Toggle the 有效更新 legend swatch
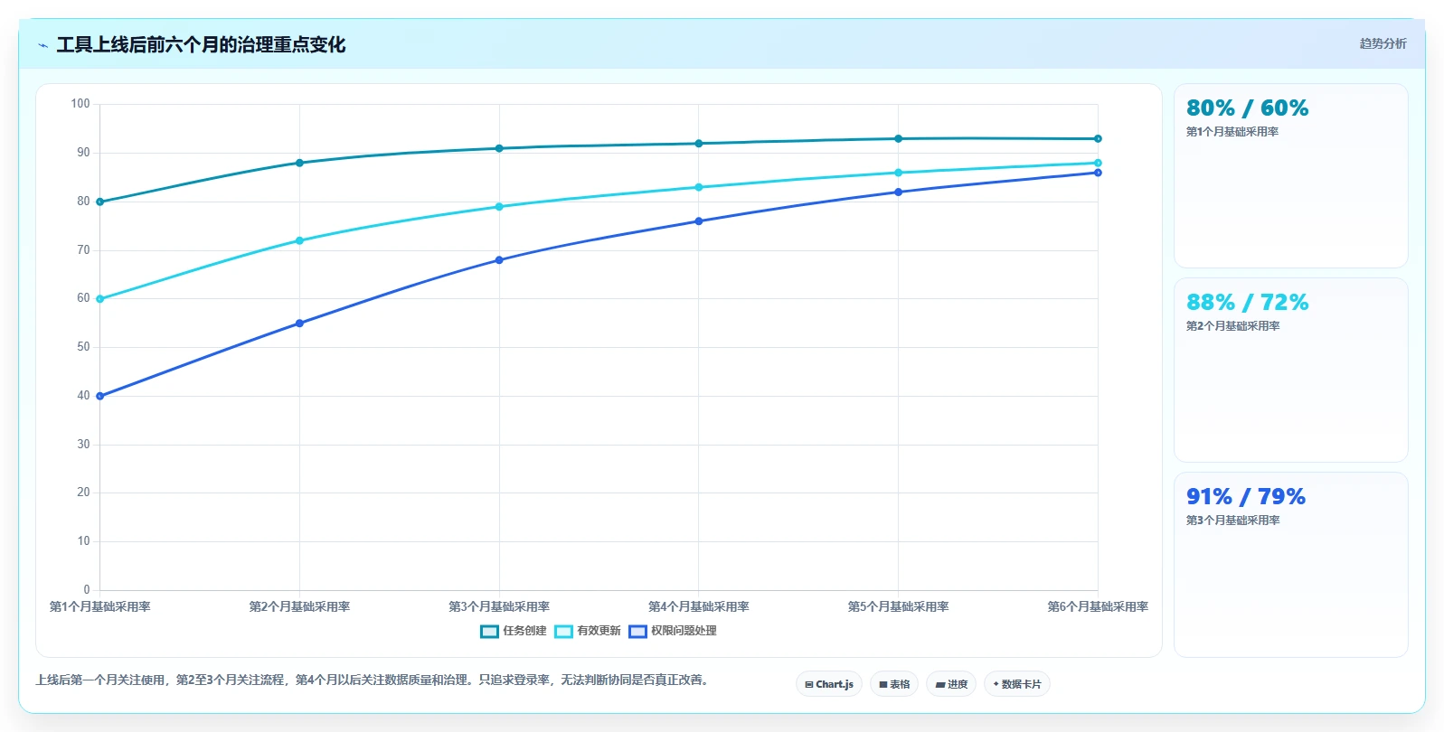This screenshot has width=1444, height=732. pyautogui.click(x=563, y=631)
